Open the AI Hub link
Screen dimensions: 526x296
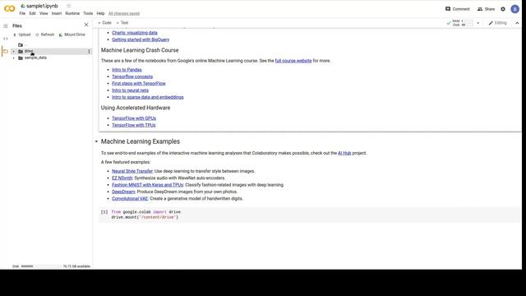344,153
